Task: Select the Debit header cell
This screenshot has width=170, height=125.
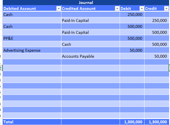Action: point(132,9)
